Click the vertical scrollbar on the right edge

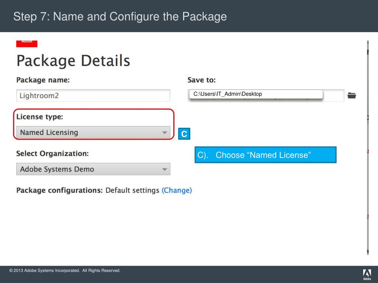tap(368, 147)
